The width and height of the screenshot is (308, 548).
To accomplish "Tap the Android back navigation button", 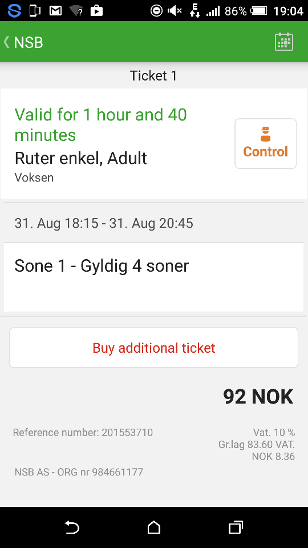I will [72, 527].
